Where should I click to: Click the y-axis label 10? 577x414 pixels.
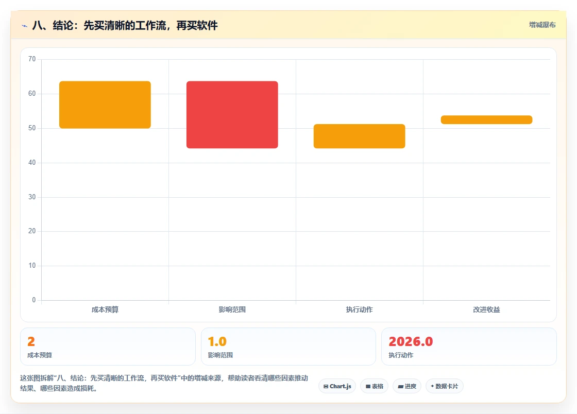32,266
